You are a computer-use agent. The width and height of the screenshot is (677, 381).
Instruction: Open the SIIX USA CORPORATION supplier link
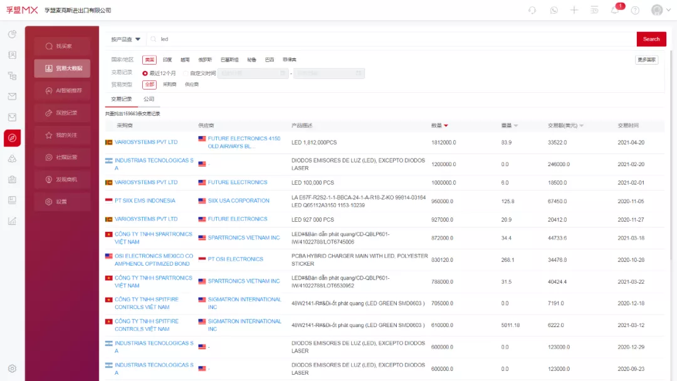pos(238,201)
